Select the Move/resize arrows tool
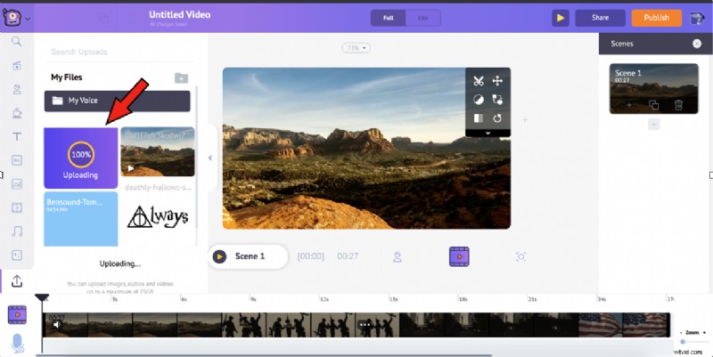The width and height of the screenshot is (713, 357). [497, 81]
